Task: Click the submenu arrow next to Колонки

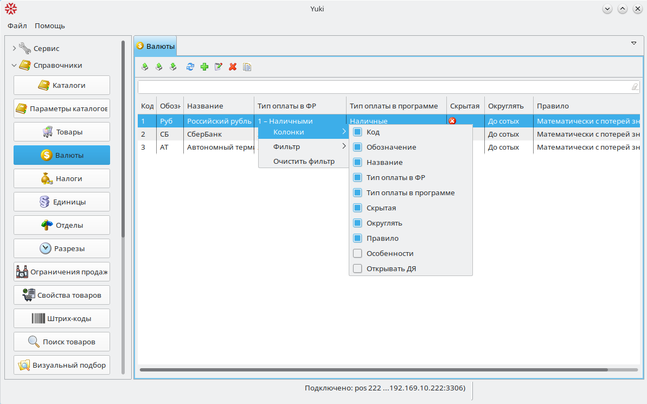Action: (x=344, y=132)
